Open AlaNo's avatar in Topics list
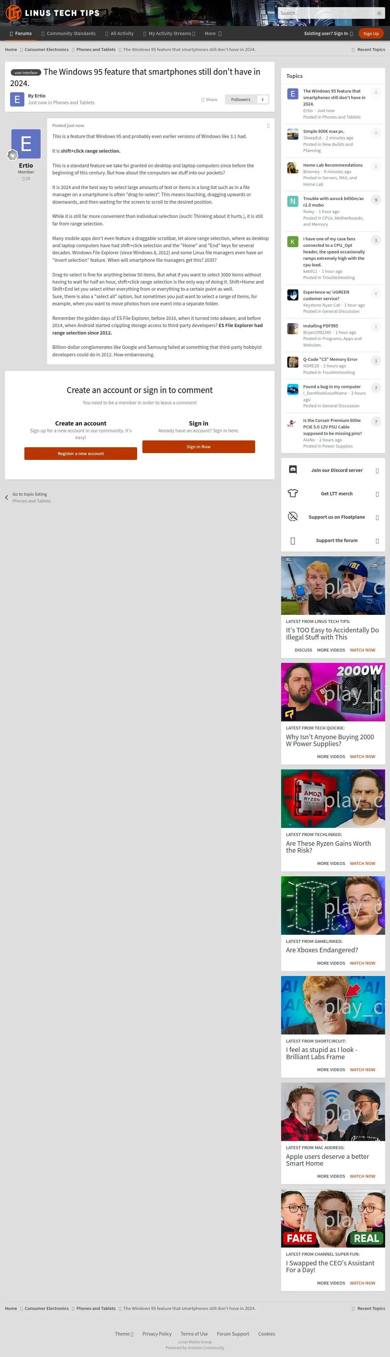This screenshot has height=1357, width=390. (292, 423)
